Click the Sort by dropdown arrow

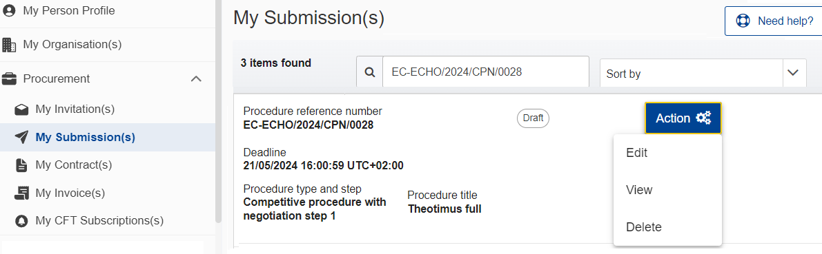click(794, 73)
